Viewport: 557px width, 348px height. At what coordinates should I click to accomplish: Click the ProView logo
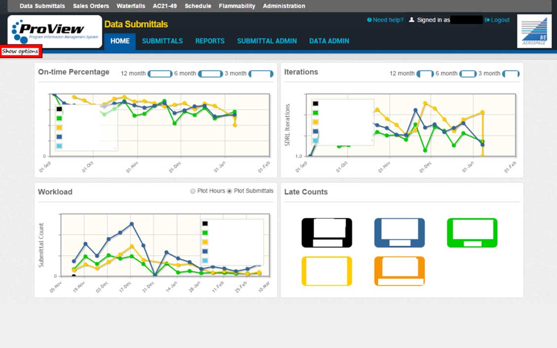[x=55, y=31]
